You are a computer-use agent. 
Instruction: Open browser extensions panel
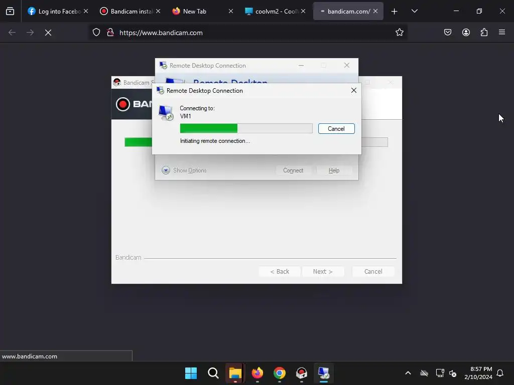tap(484, 32)
